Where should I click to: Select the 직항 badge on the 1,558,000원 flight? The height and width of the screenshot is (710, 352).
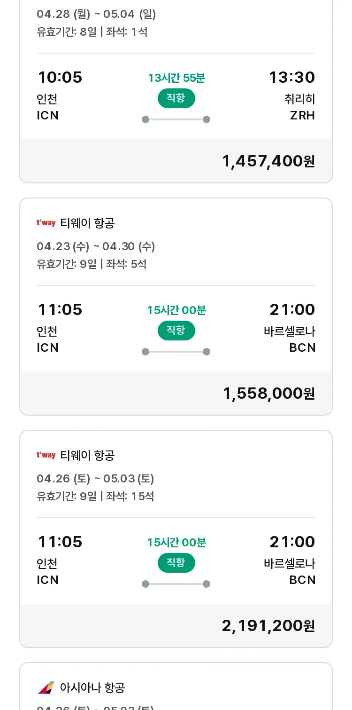[176, 331]
